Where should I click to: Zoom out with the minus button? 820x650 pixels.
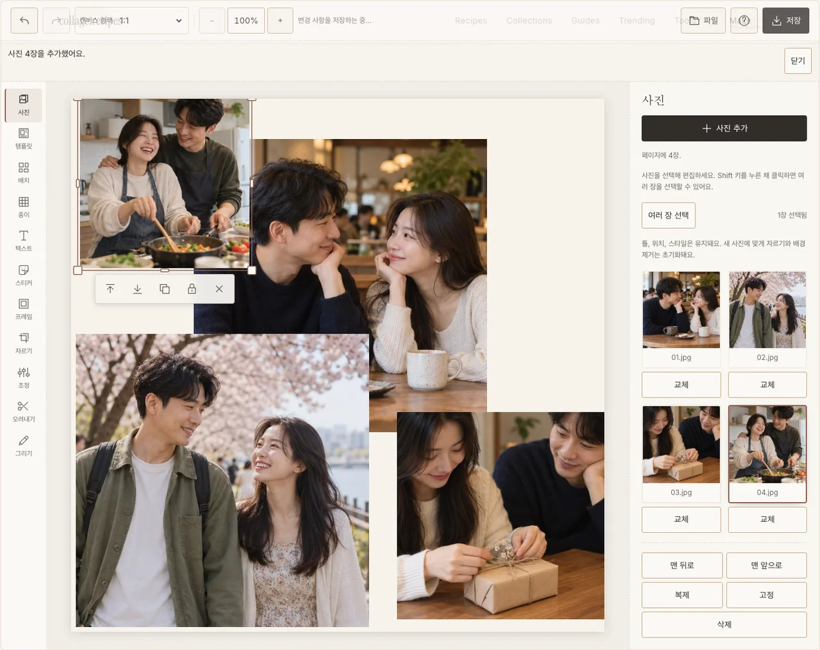[x=211, y=20]
